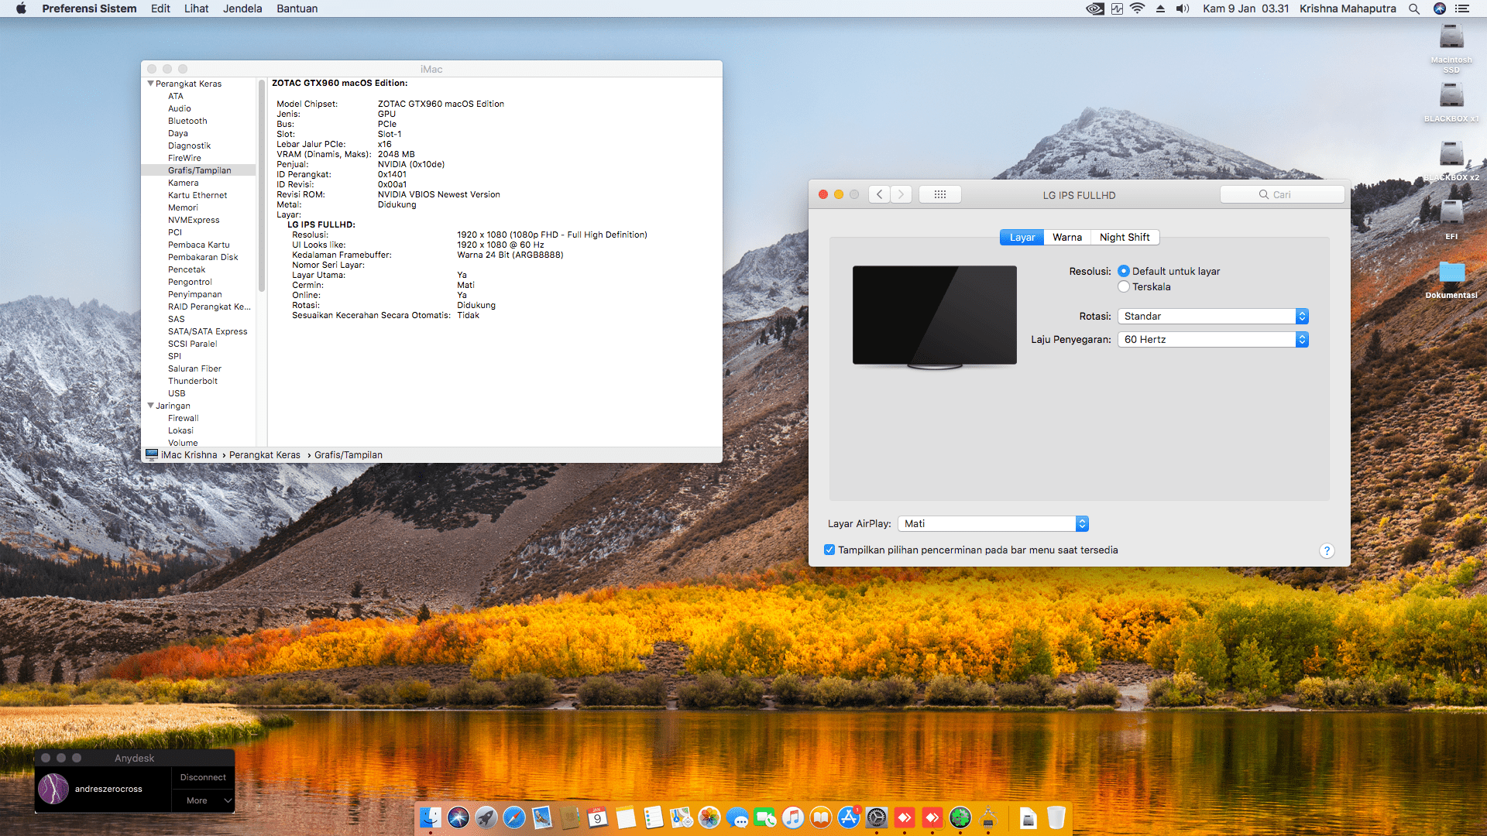This screenshot has height=836, width=1487.
Task: Open the Layar AirPlay dropdown
Action: (993, 523)
